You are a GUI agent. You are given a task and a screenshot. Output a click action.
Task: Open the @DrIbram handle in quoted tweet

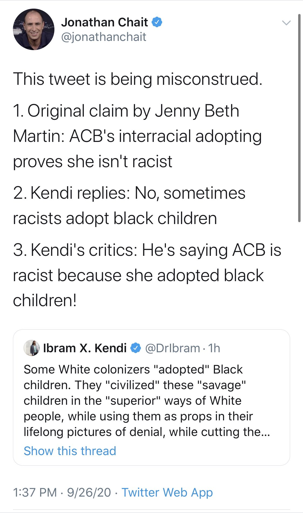172,348
